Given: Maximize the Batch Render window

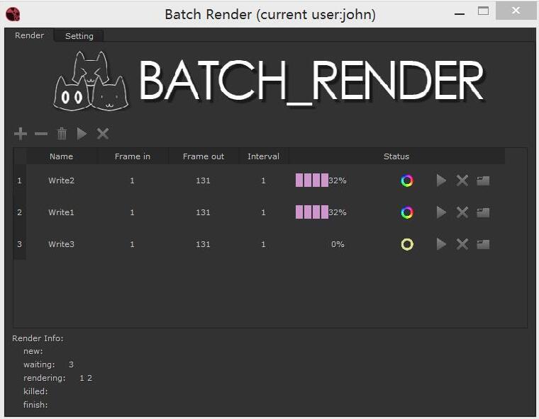Looking at the screenshot, I should coord(483,11).
